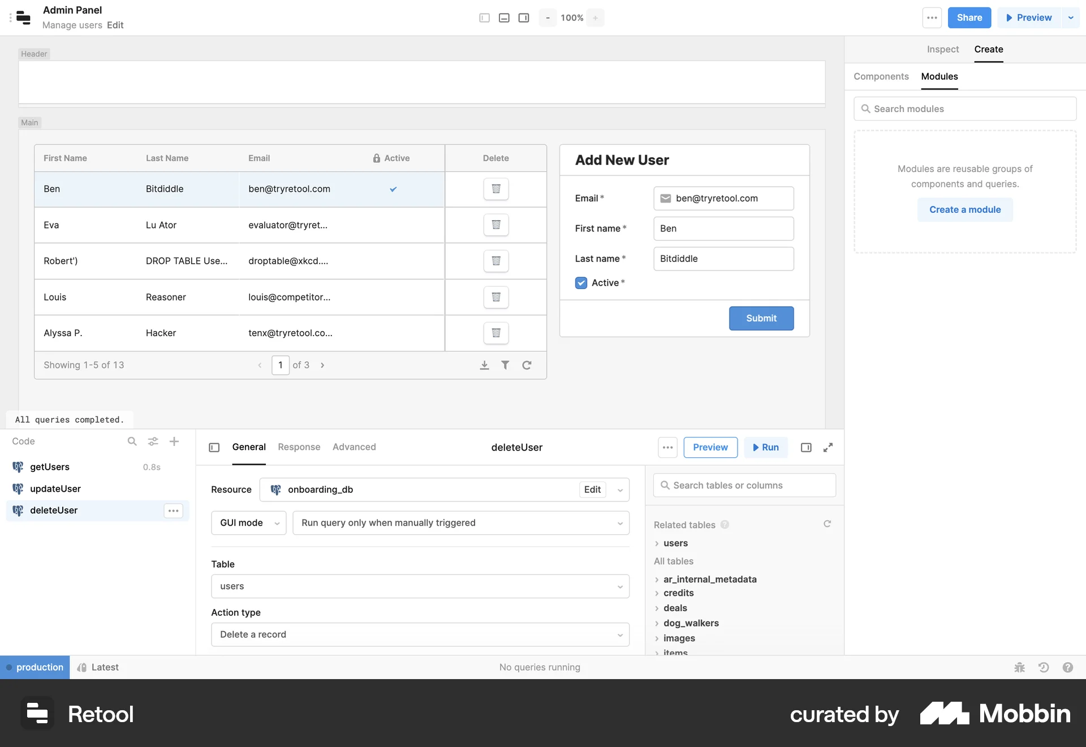Image resolution: width=1086 pixels, height=747 pixels.
Task: Add a new query with the plus icon
Action: pyautogui.click(x=174, y=441)
